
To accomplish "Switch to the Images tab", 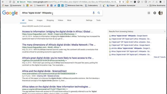I will (x=40, y=20).
